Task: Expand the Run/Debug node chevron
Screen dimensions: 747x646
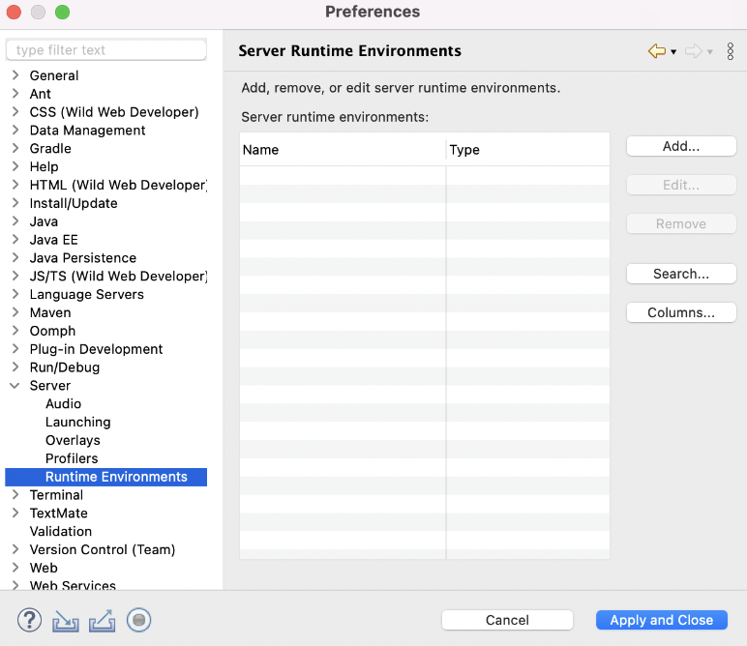Action: 15,367
